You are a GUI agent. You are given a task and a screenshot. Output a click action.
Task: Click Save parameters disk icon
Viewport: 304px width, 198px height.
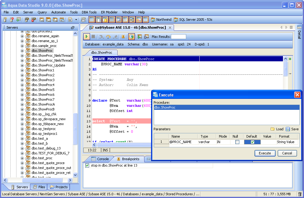pos(288,129)
